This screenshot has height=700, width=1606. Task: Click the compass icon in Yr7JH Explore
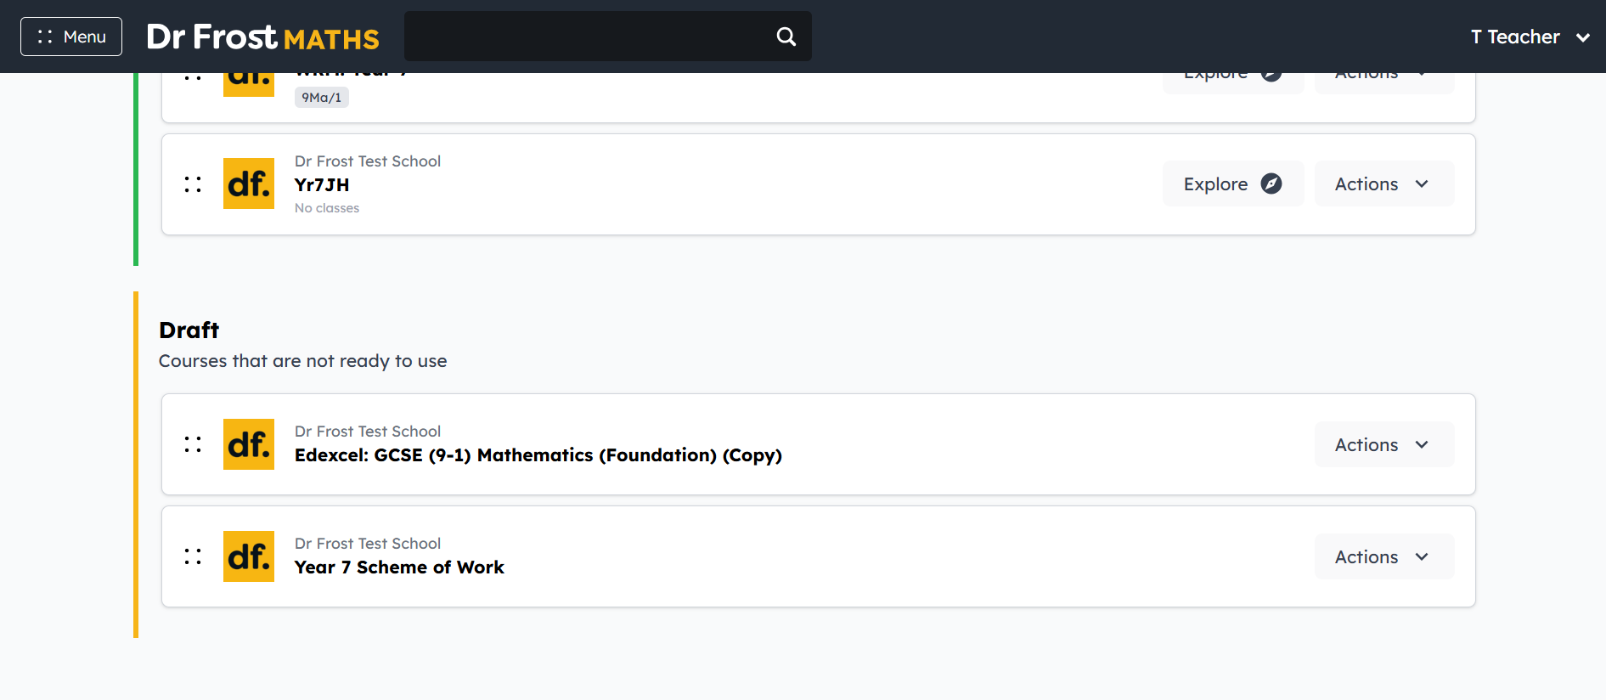(1271, 183)
